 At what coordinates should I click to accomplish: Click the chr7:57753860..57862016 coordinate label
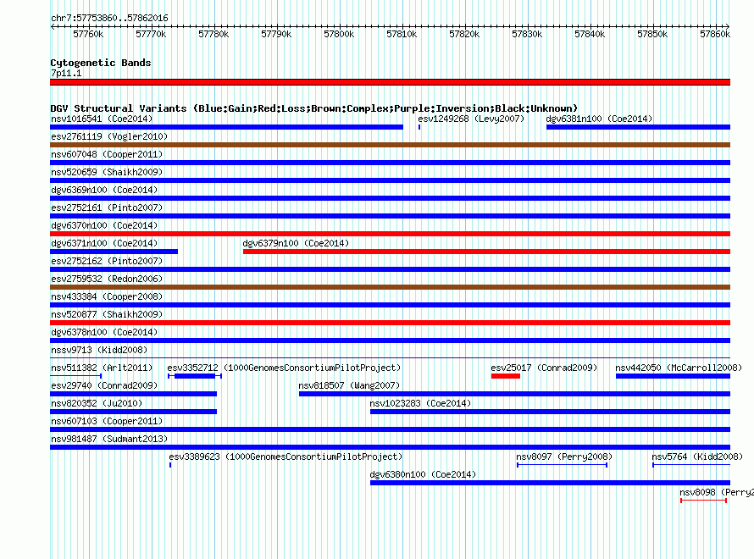pos(109,18)
